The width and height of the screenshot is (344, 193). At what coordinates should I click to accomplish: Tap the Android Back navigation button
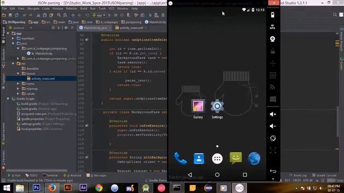(190, 175)
